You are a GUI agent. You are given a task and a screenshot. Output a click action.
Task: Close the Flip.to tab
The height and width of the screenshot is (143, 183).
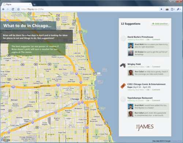[30, 4]
